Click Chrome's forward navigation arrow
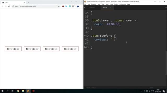The width and height of the screenshot is (167, 93). [6, 6]
